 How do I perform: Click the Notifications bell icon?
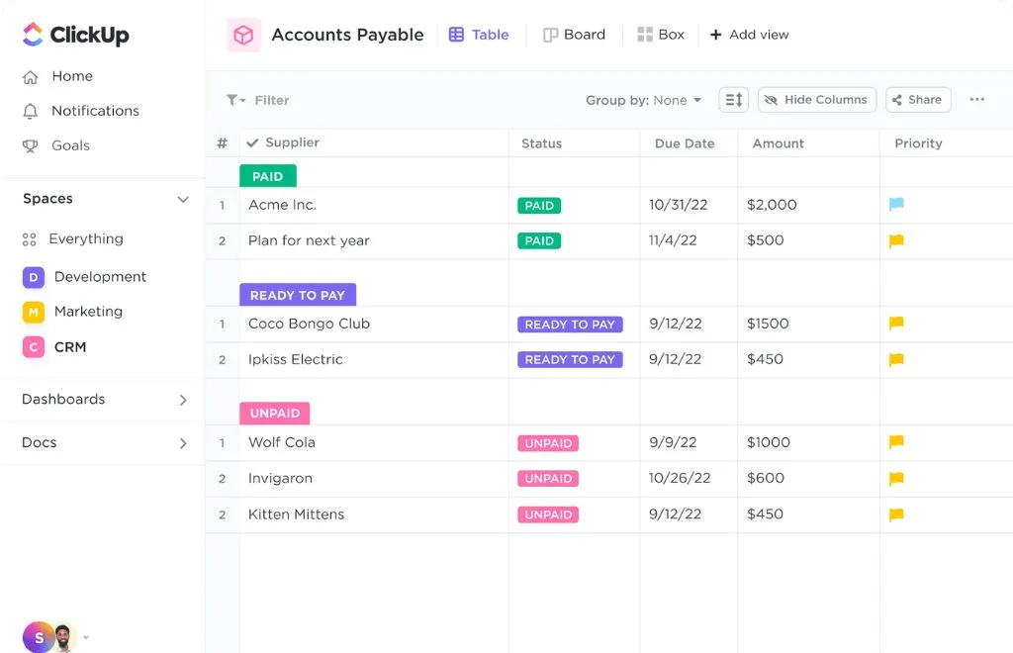pyautogui.click(x=31, y=111)
